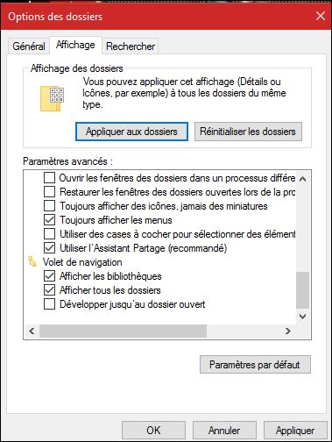The image size is (332, 442).
Task: Click Réinitialiser les dossiers button
Action: click(x=248, y=132)
